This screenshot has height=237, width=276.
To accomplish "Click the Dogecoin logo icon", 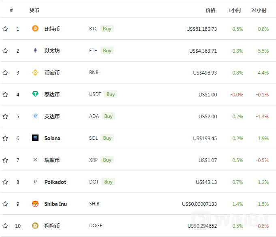I will tap(35, 226).
